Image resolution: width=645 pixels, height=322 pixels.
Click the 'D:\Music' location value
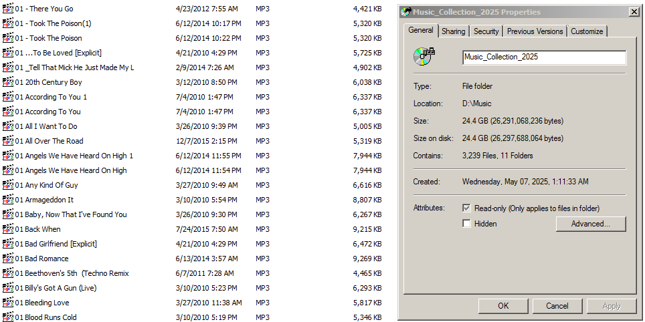[477, 104]
